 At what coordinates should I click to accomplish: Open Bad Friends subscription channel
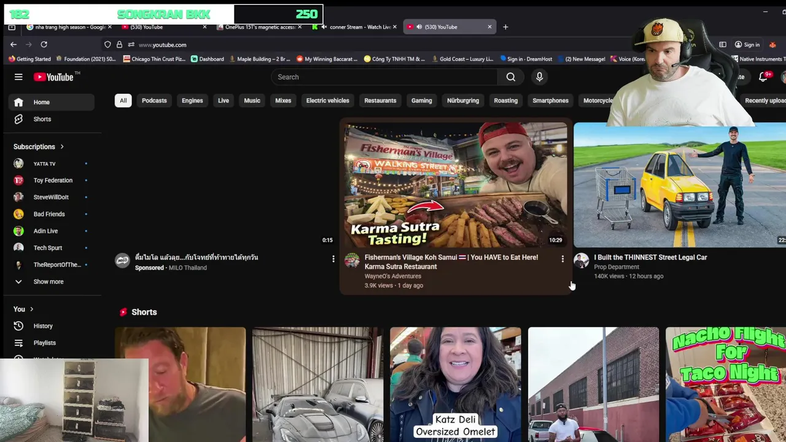tap(52, 214)
